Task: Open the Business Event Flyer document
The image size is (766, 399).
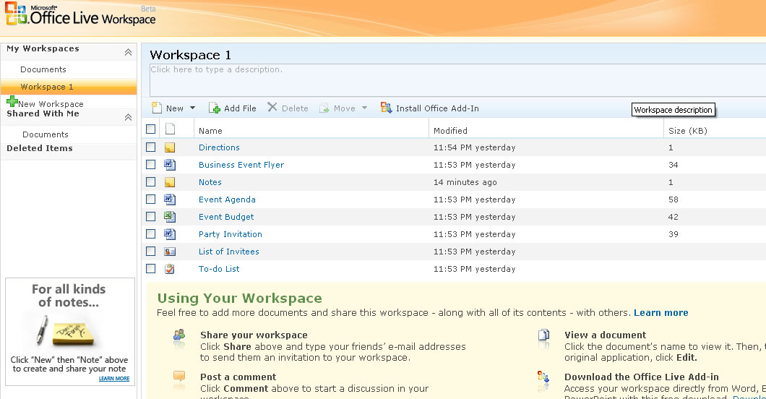Action: click(241, 165)
